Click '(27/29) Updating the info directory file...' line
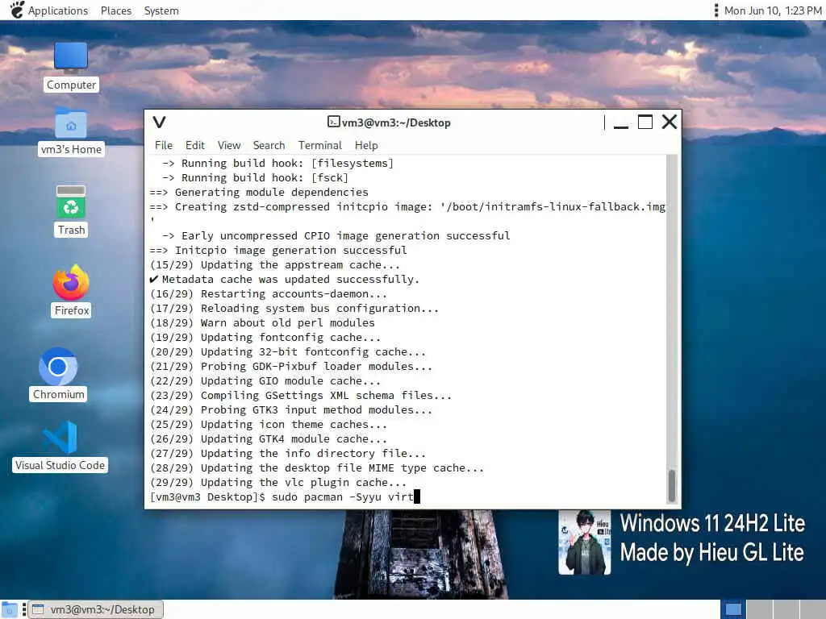826x619 pixels. click(288, 453)
